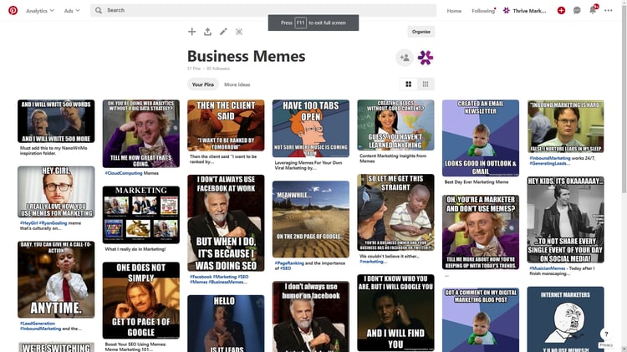Open the 'Inbound marketing is hard' Dwight meme
The height and width of the screenshot is (352, 627).
click(565, 126)
